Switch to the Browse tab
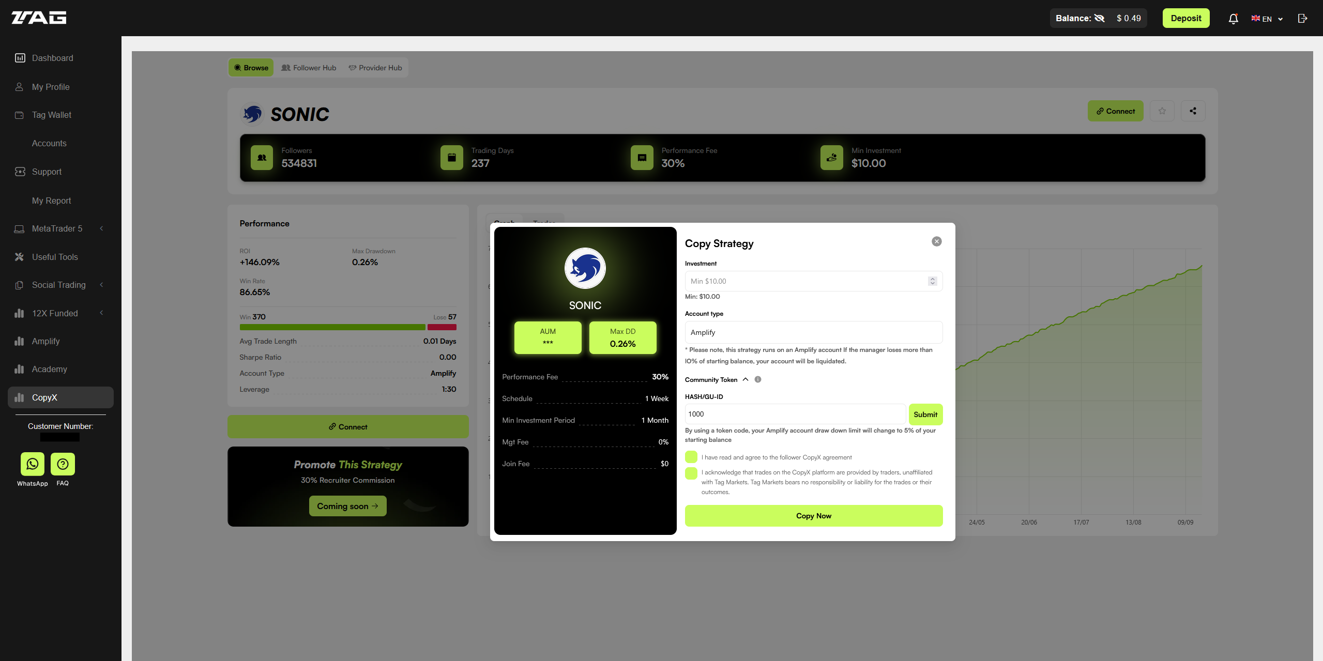 pos(251,68)
